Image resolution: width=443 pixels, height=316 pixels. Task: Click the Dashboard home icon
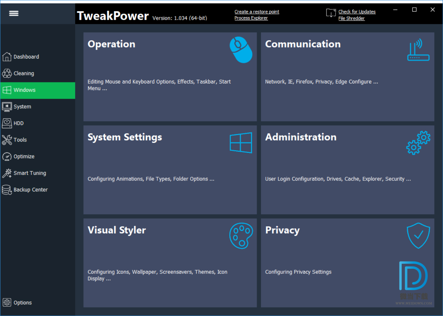pyautogui.click(x=7, y=57)
